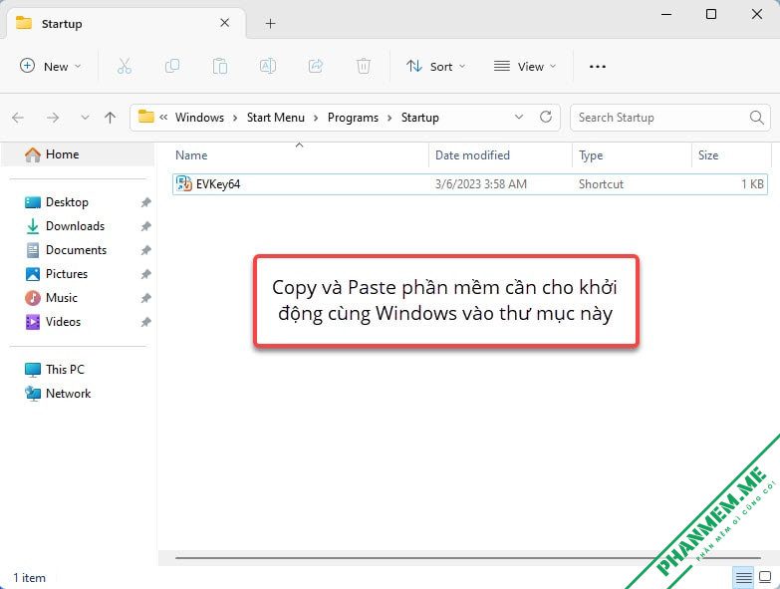
Task: Select Windows in the breadcrumb path
Action: point(199,118)
